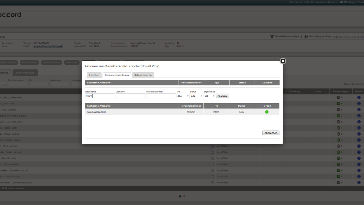The width and height of the screenshot is (364, 205).
Task: Tick the Novell Vibe checkbox for Koch, Martina
Action: click(212, 146)
